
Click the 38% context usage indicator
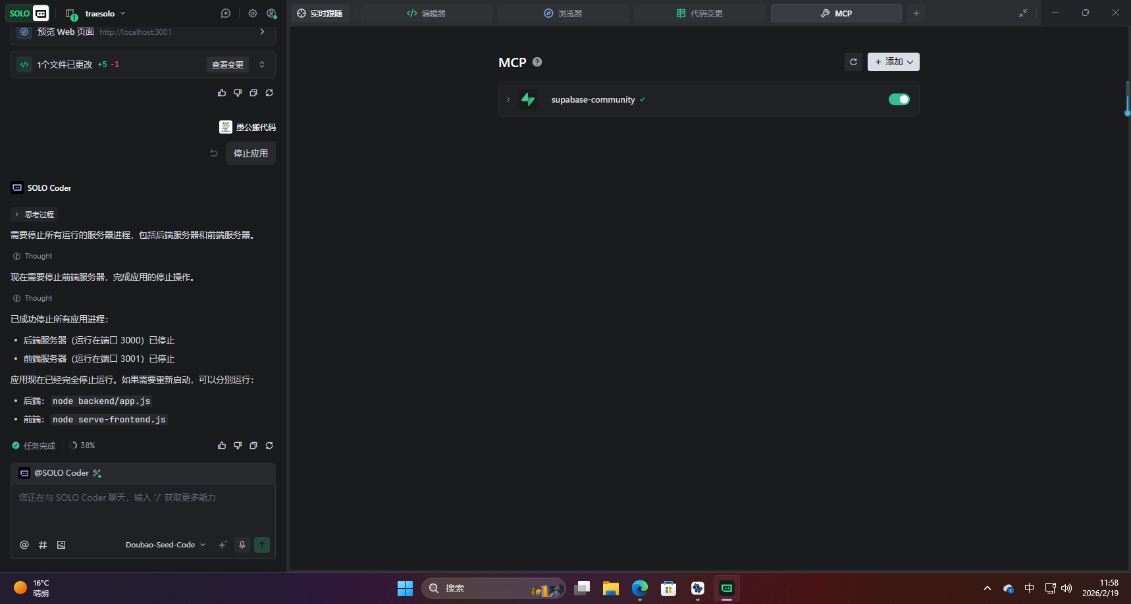pyautogui.click(x=82, y=445)
